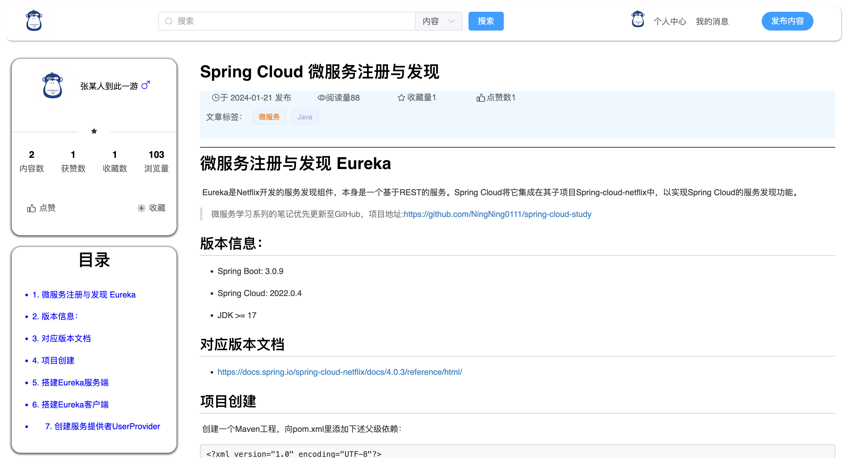Click the user avatar next to 个人中心

click(638, 20)
